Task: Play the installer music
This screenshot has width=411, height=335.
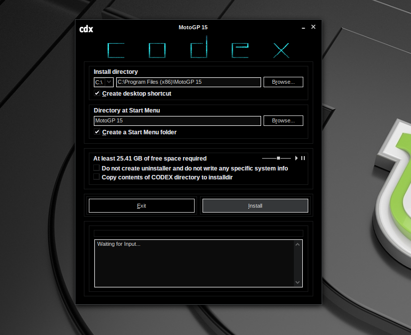Action: (296, 158)
